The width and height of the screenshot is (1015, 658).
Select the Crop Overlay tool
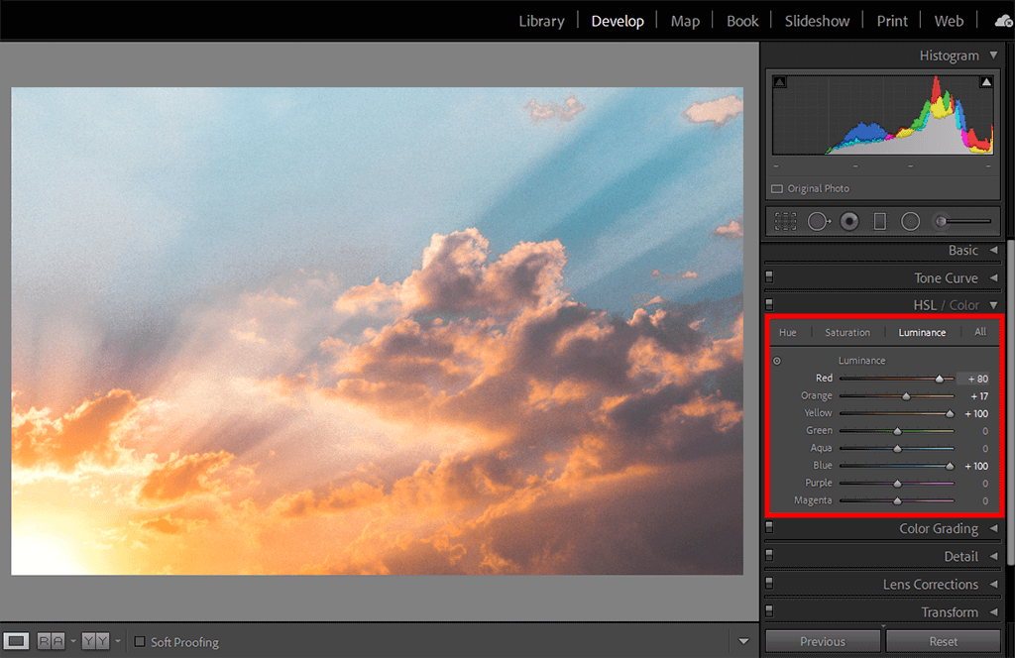[x=785, y=221]
